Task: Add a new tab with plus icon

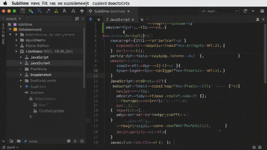Action: [x=90, y=19]
